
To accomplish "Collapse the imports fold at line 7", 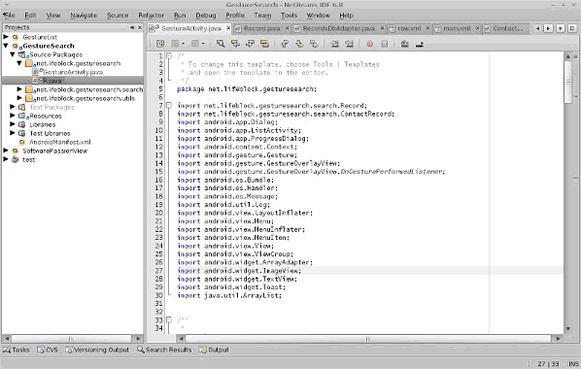I will pyautogui.click(x=169, y=105).
